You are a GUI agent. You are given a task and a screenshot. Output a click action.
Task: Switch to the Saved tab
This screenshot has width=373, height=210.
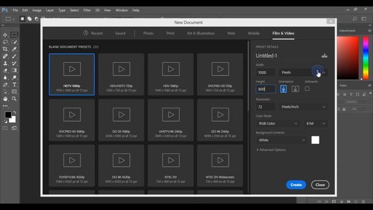pyautogui.click(x=120, y=33)
